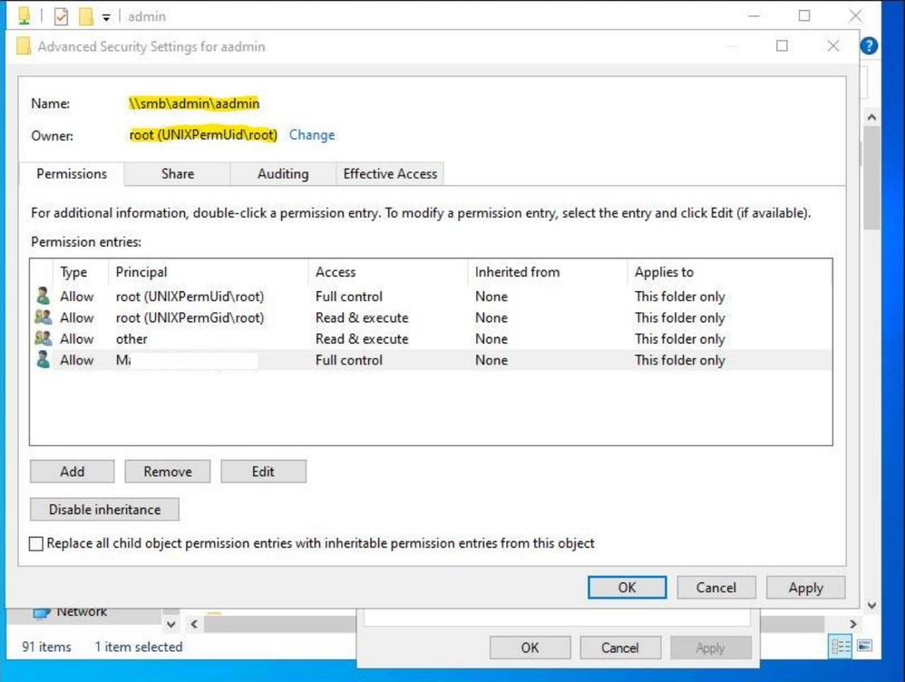Select the 'other' permission entry
The height and width of the screenshot is (682, 905).
(431, 339)
